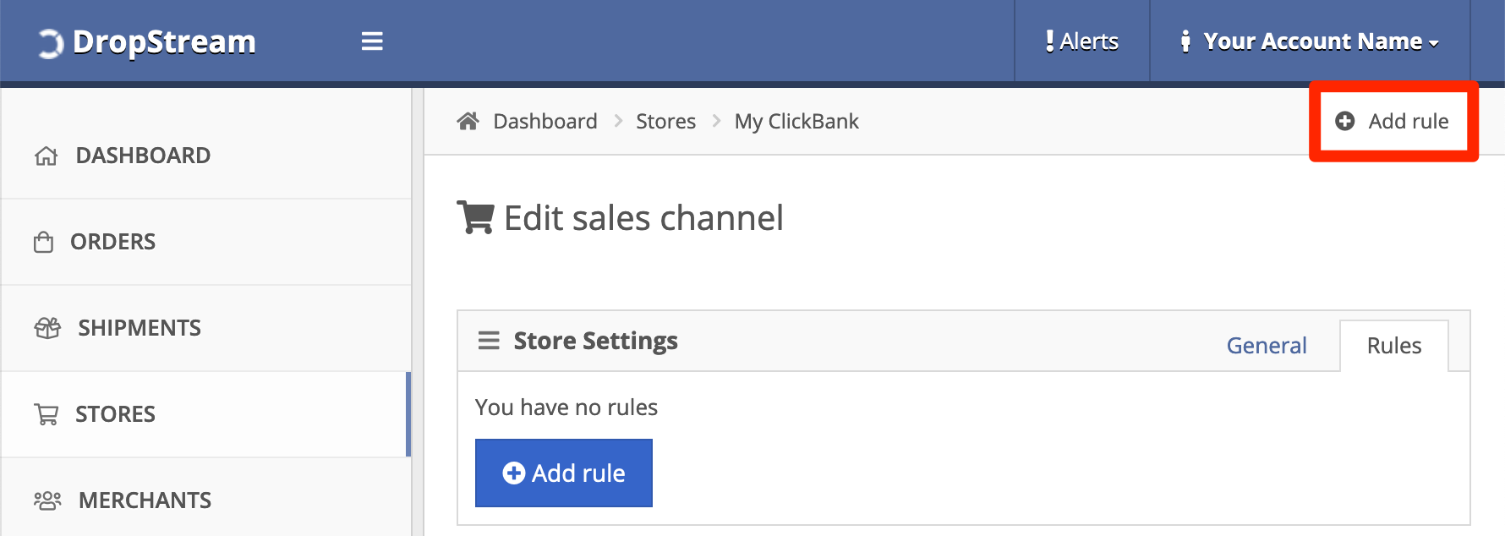The height and width of the screenshot is (536, 1505).
Task: Open the Alerts exclamation icon
Action: pos(1049,41)
